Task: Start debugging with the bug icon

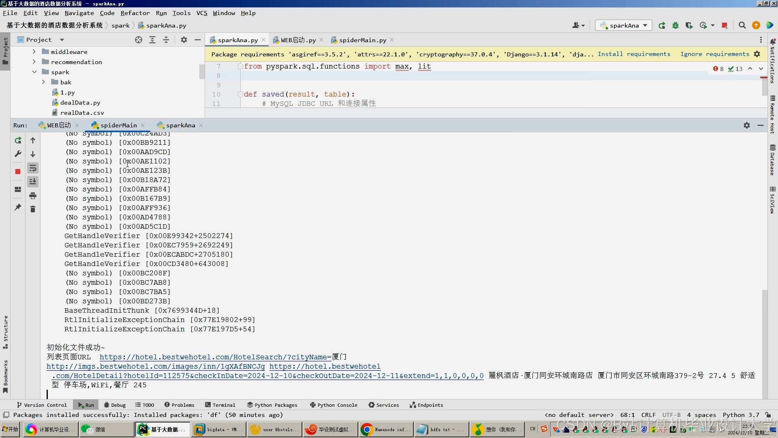Action: click(675, 25)
